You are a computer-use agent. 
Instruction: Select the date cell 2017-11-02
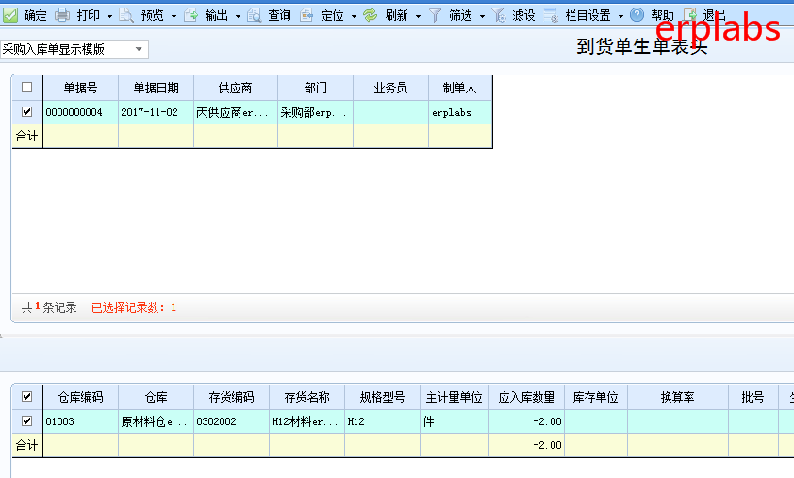[156, 112]
